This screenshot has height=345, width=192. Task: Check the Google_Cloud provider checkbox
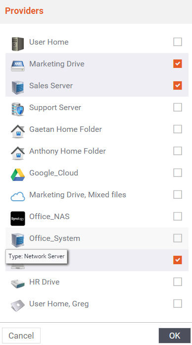pyautogui.click(x=178, y=172)
